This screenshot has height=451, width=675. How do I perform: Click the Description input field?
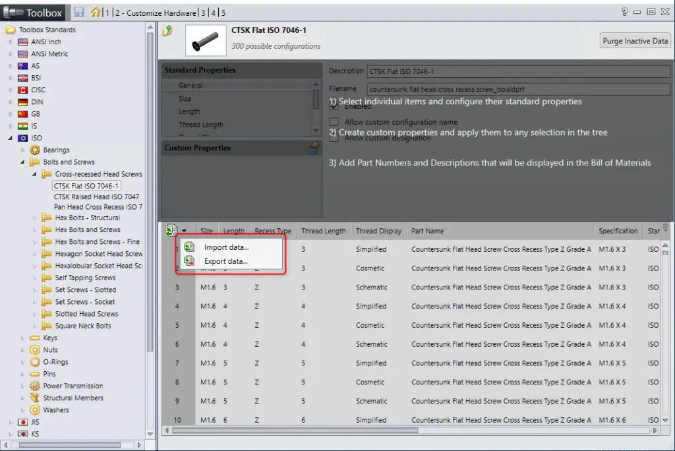[x=518, y=71]
